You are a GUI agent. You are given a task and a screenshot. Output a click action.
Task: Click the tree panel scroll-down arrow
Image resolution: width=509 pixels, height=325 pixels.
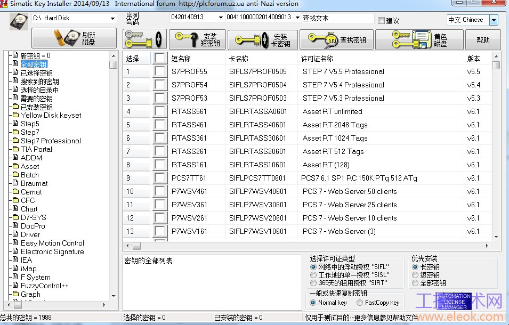pos(114,296)
